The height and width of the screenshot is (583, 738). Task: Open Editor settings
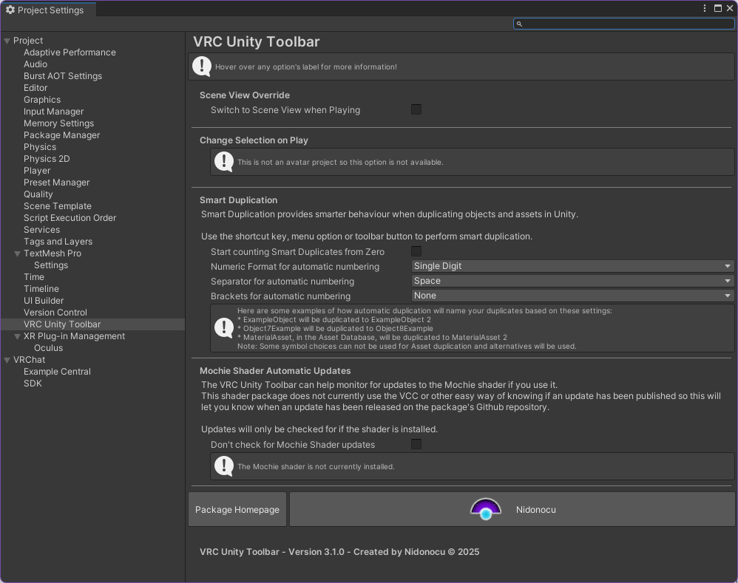pos(35,87)
